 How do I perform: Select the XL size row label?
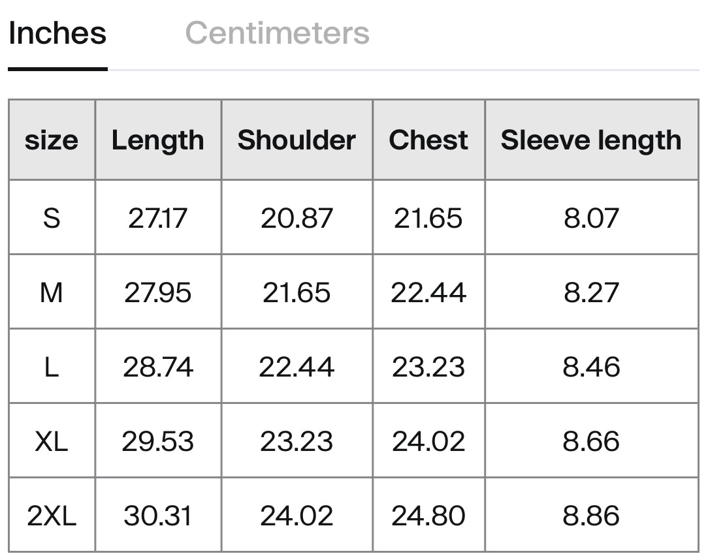pos(52,441)
